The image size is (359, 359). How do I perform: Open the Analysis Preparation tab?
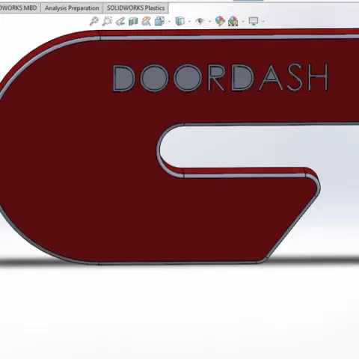[x=72, y=8]
